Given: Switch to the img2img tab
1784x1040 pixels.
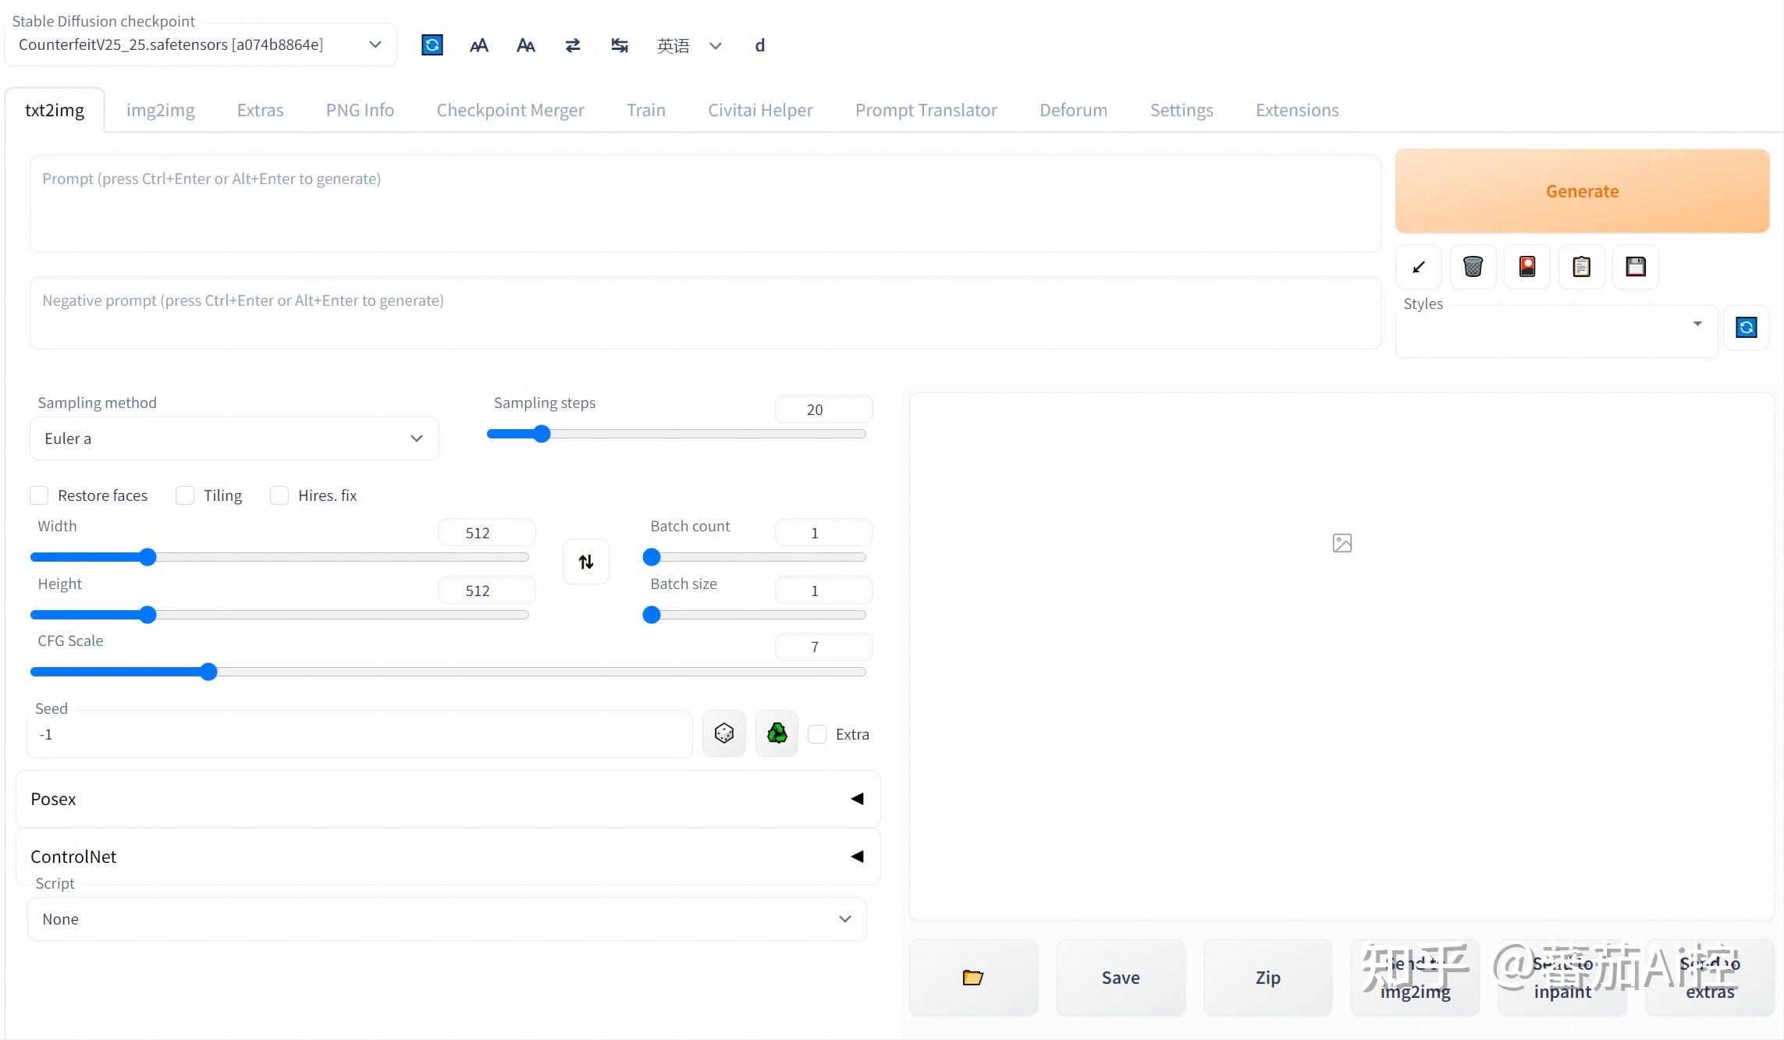Looking at the screenshot, I should tap(160, 110).
